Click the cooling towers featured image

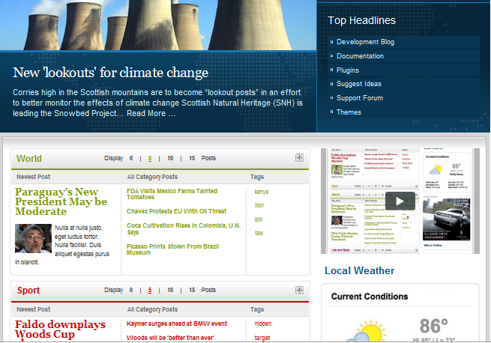click(x=158, y=25)
